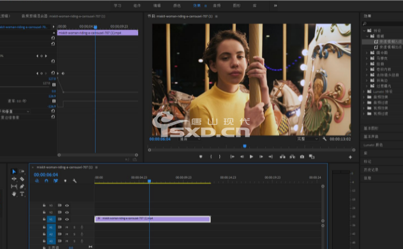Select the purple clip on track V1

[x=153, y=219]
